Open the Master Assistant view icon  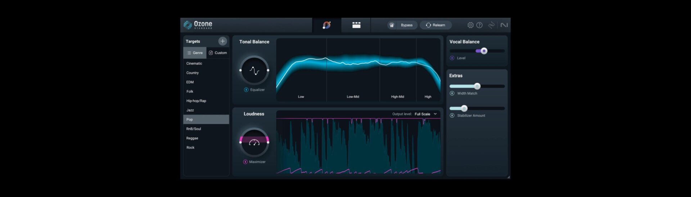tap(326, 25)
